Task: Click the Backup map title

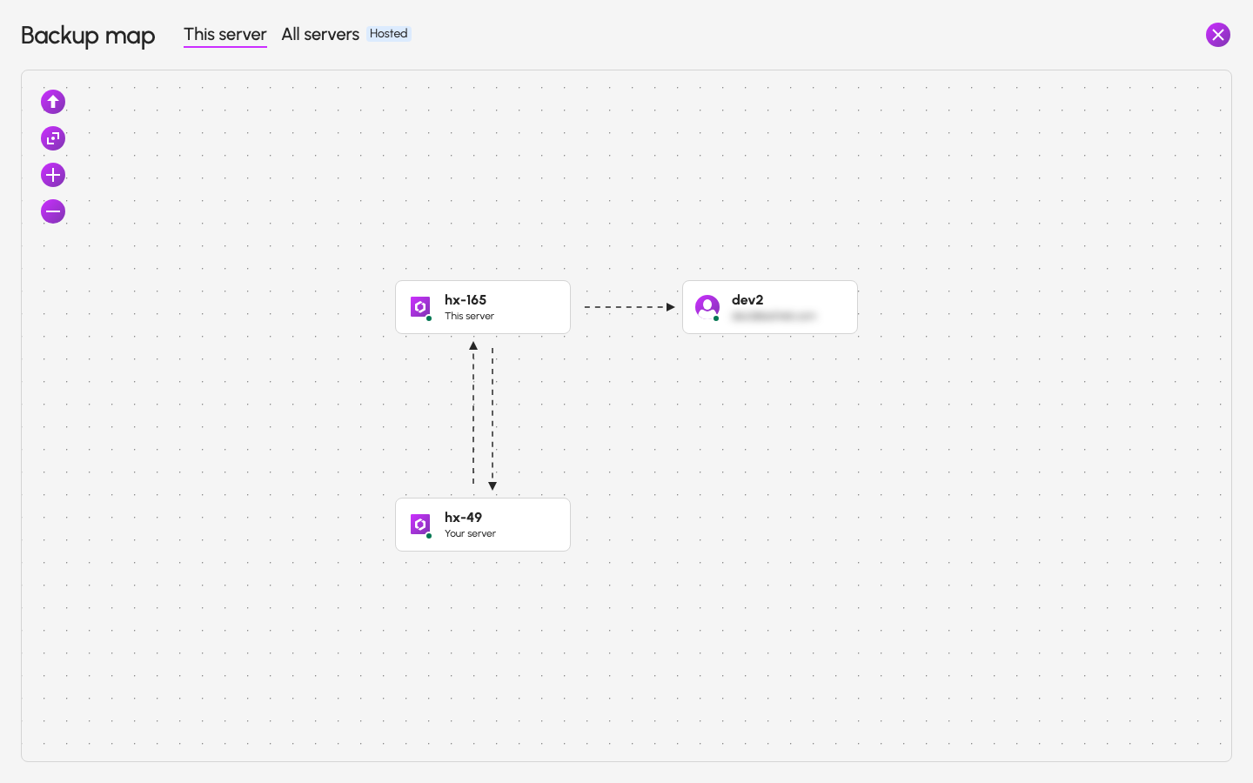Action: tap(88, 36)
